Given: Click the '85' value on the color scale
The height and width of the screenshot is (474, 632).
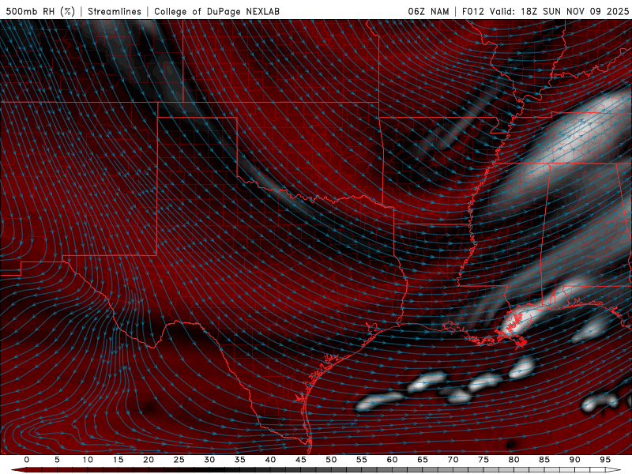Looking at the screenshot, I should click(x=544, y=460).
